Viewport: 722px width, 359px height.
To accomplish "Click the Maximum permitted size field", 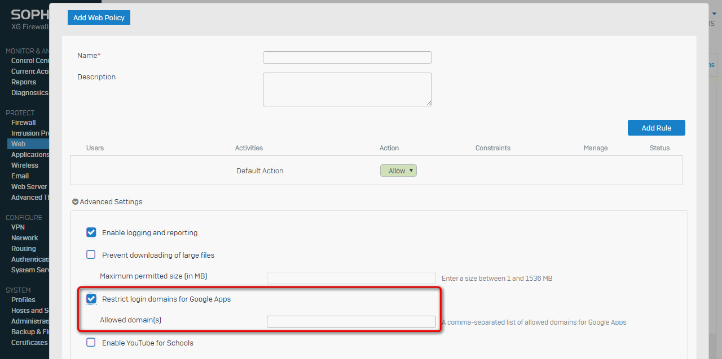I will click(351, 278).
